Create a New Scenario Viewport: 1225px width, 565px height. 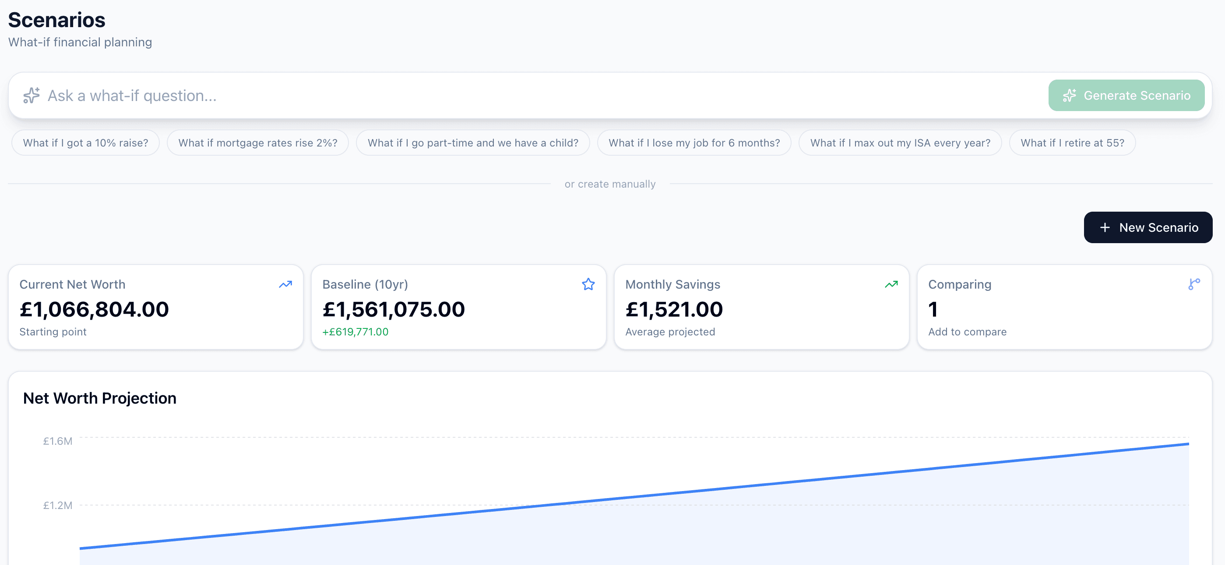coord(1148,227)
